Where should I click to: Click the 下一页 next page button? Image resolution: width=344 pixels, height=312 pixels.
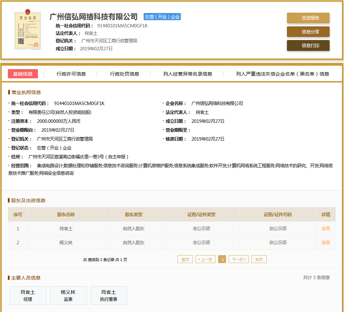point(238,260)
